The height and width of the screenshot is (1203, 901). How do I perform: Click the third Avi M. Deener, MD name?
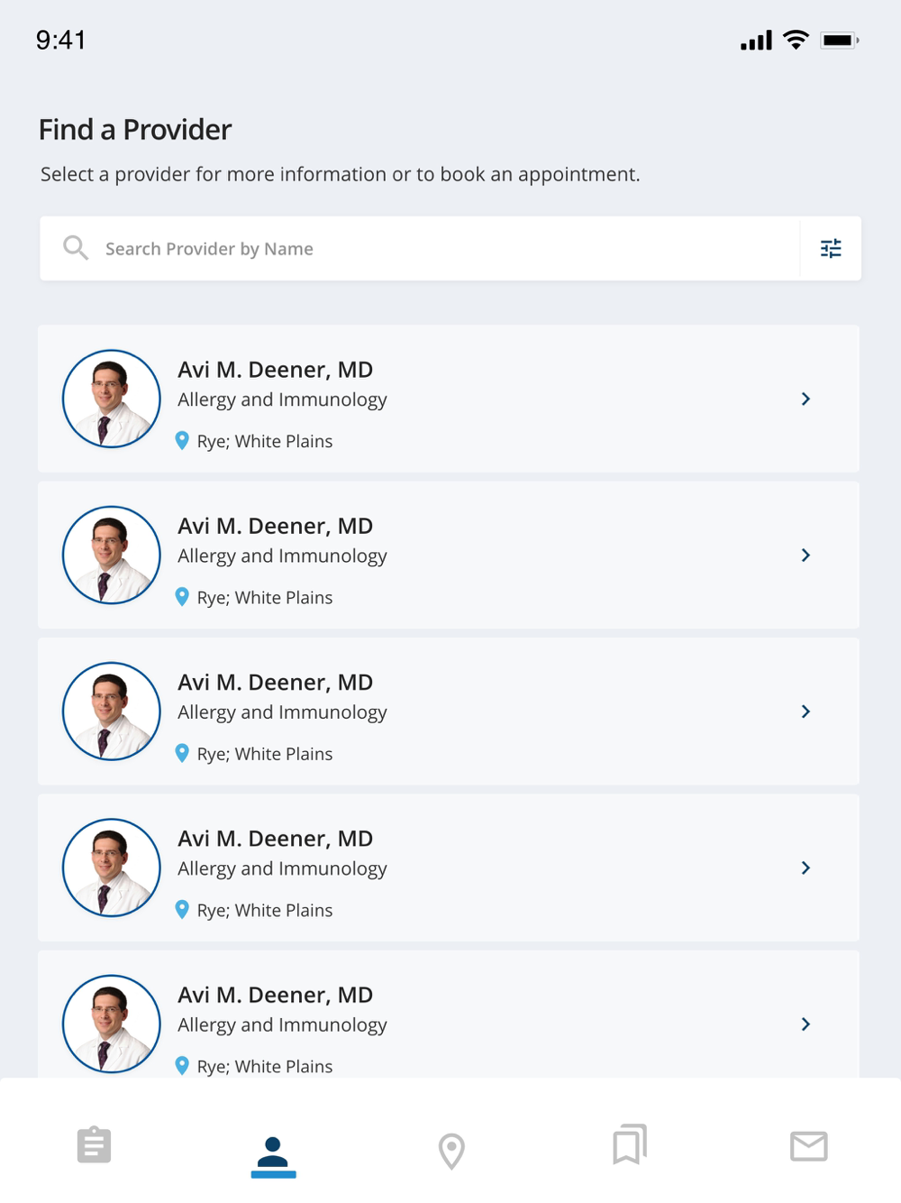tap(275, 683)
